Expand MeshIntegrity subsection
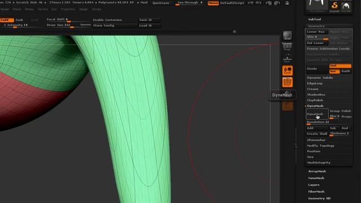The height and width of the screenshot is (203, 361). (x=319, y=163)
